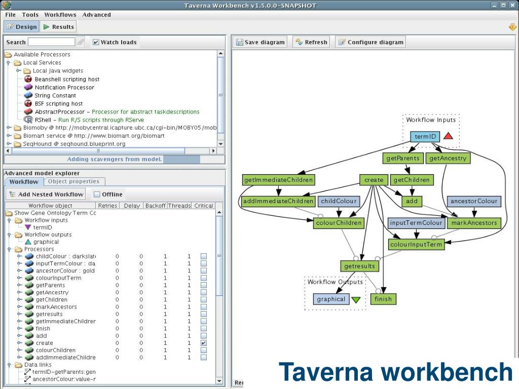Image resolution: width=519 pixels, height=389 pixels.
Task: Open the File menu
Action: pyautogui.click(x=10, y=15)
